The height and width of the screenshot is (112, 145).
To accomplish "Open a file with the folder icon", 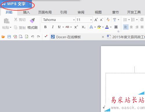I will pyautogui.click(x=3, y=37).
